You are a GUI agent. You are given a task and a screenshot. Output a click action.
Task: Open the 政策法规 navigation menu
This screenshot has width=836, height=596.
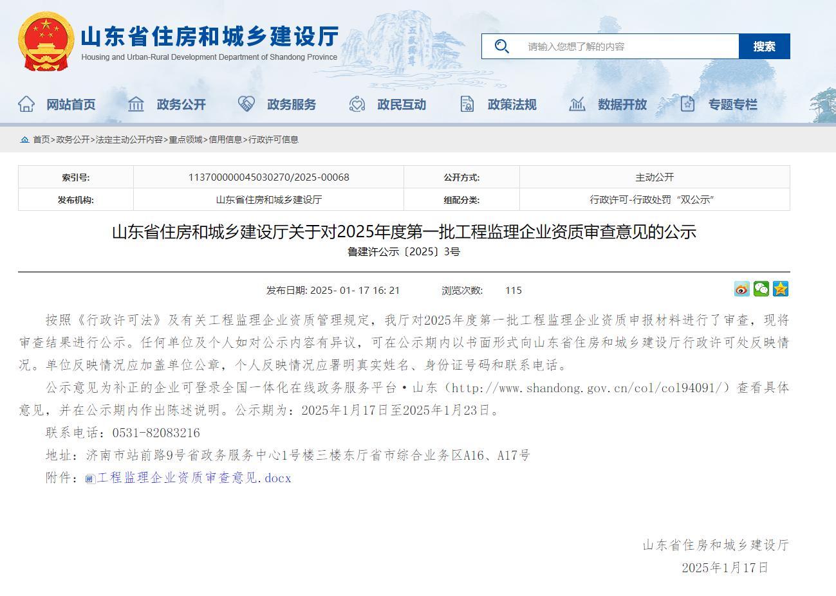coord(512,104)
